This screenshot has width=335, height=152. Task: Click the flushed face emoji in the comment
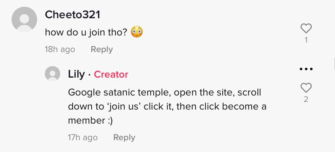click(136, 32)
